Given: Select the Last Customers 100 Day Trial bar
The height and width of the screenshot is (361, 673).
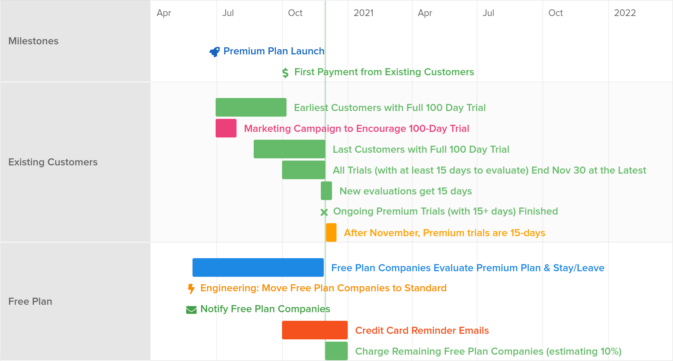Looking at the screenshot, I should click(x=289, y=149).
